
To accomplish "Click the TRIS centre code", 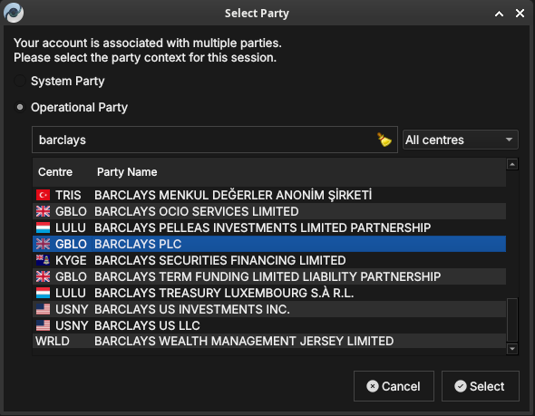I will pyautogui.click(x=68, y=195).
